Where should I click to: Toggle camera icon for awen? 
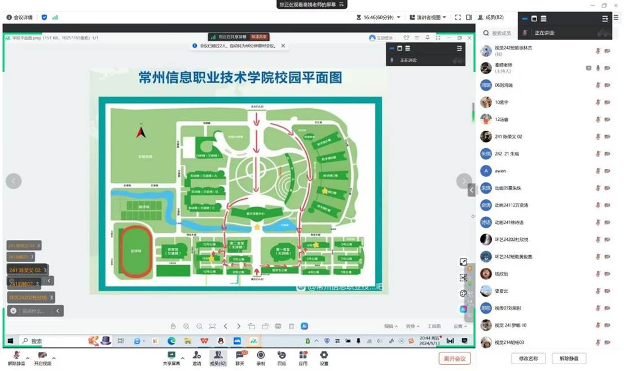(607, 171)
